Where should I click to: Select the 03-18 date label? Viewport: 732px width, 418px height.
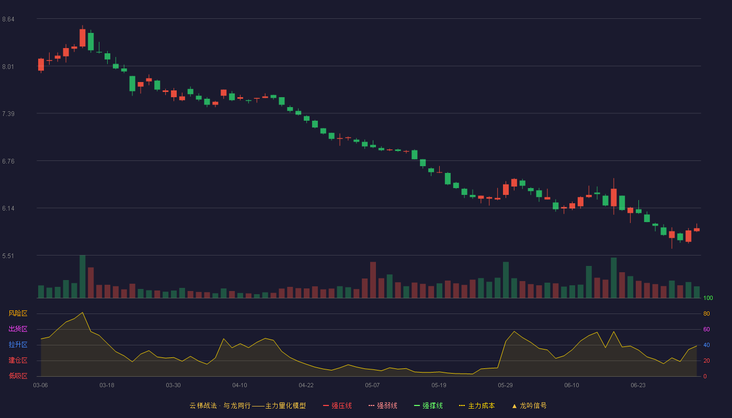(107, 385)
